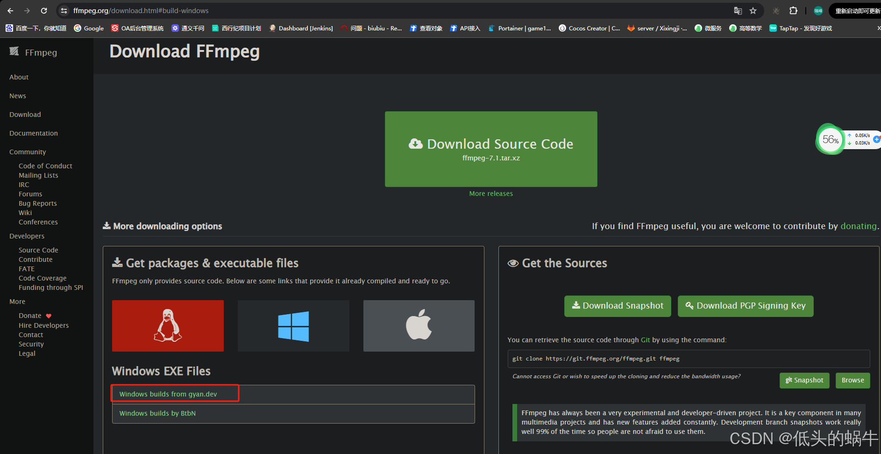The image size is (881, 454).
Task: Open About in the sidebar
Action: 19,77
